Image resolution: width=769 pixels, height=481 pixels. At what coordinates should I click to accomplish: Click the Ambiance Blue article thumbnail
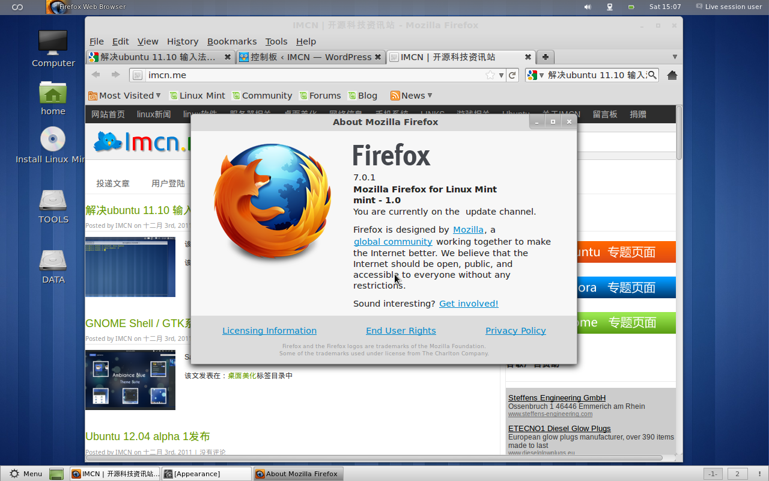[130, 380]
